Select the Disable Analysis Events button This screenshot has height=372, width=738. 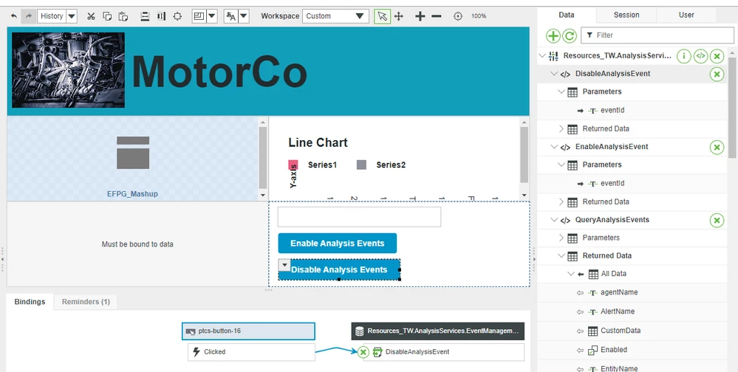coord(339,269)
